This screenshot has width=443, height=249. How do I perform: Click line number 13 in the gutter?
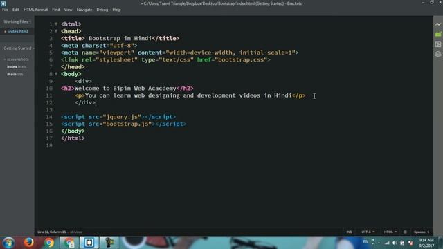click(49, 110)
